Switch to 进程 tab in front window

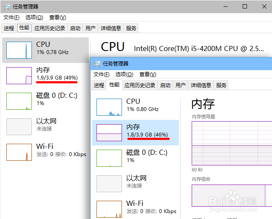pyautogui.click(x=99, y=85)
